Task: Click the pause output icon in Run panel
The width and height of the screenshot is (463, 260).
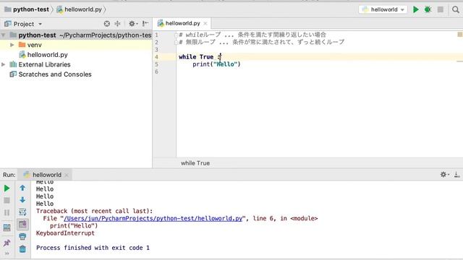Action: [x=7, y=212]
